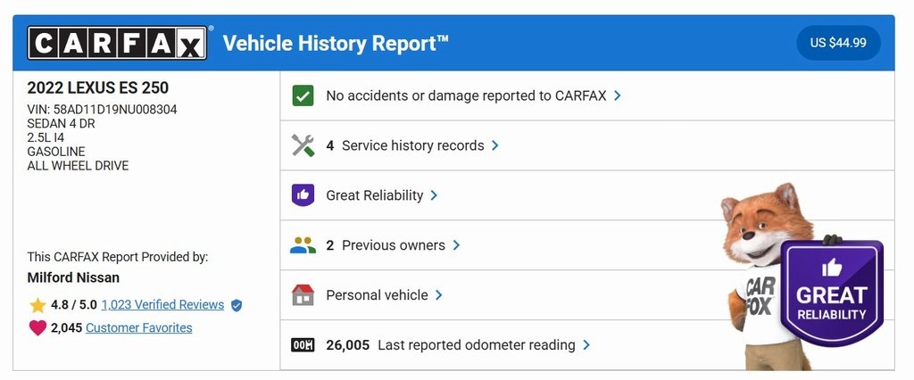Click the green accident checkmark icon
Screen dimensions: 914x380
[x=303, y=95]
